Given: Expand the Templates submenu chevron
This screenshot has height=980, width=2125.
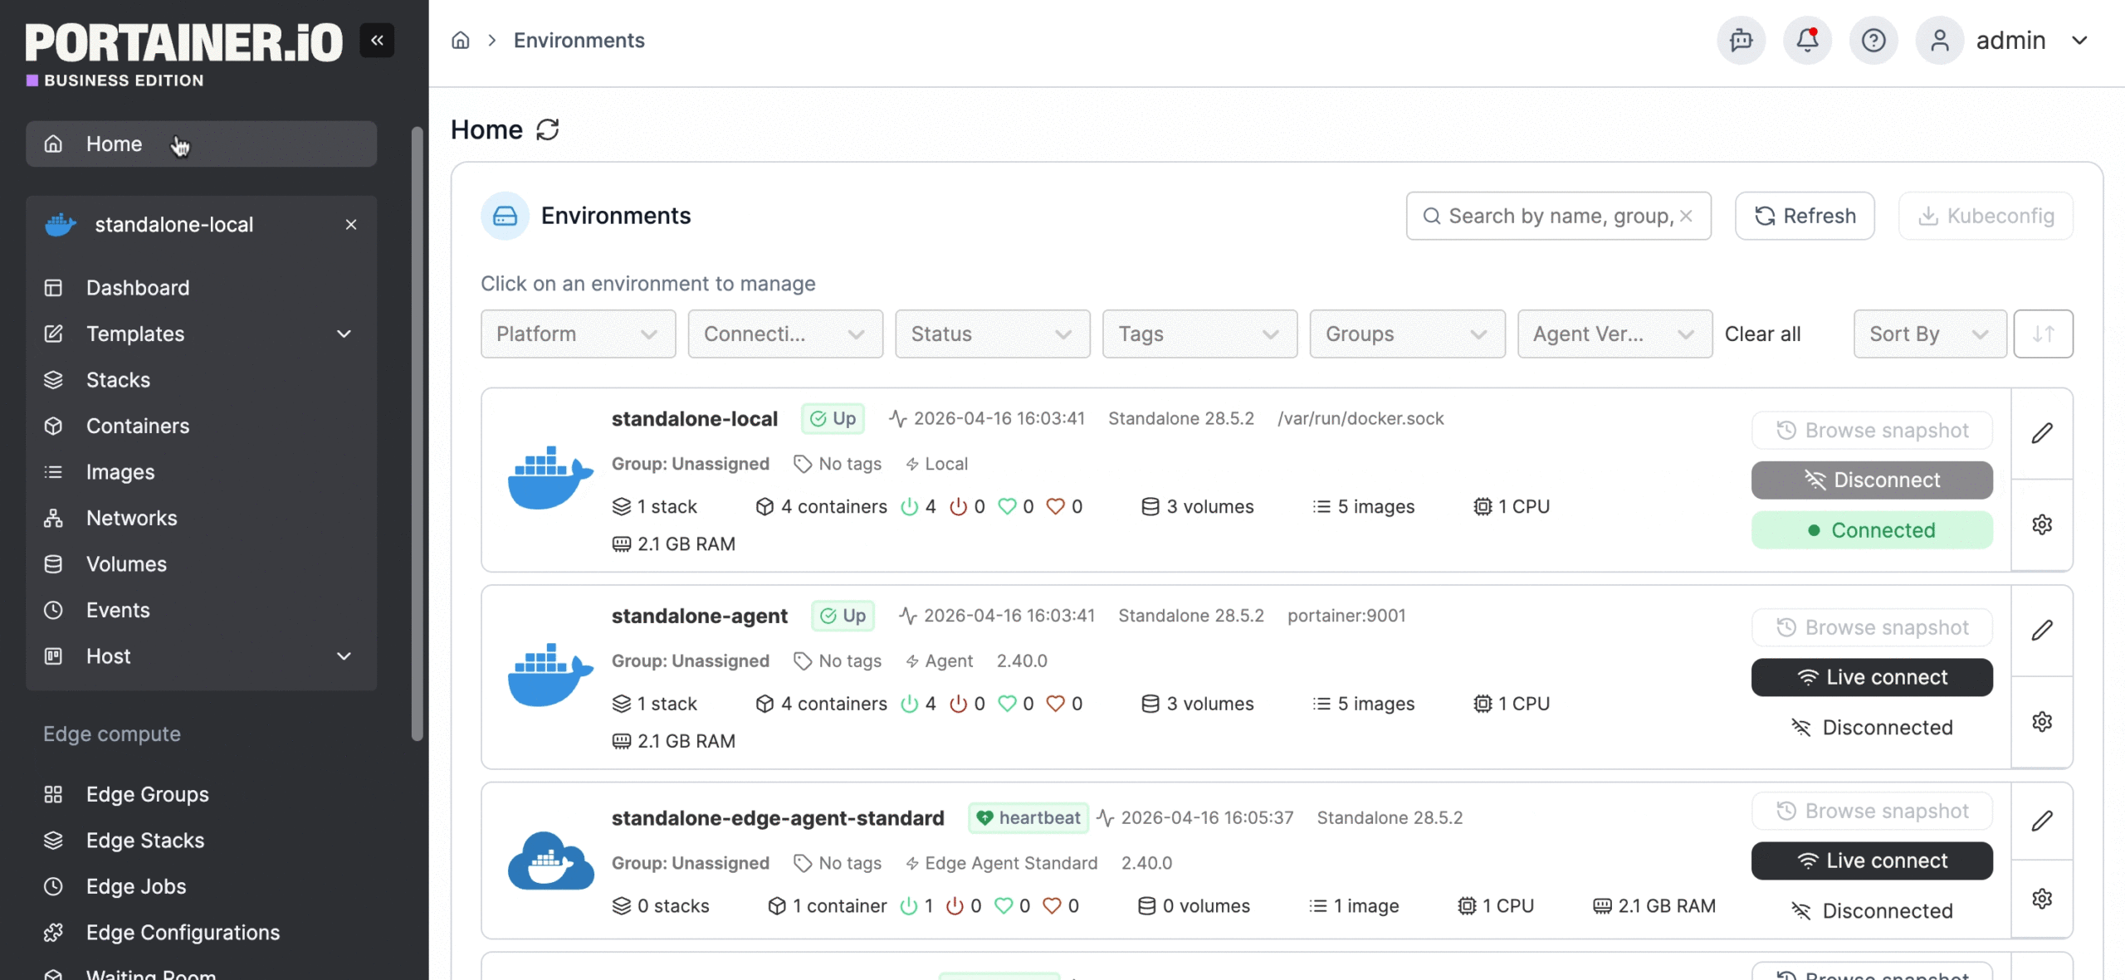Looking at the screenshot, I should click(344, 334).
